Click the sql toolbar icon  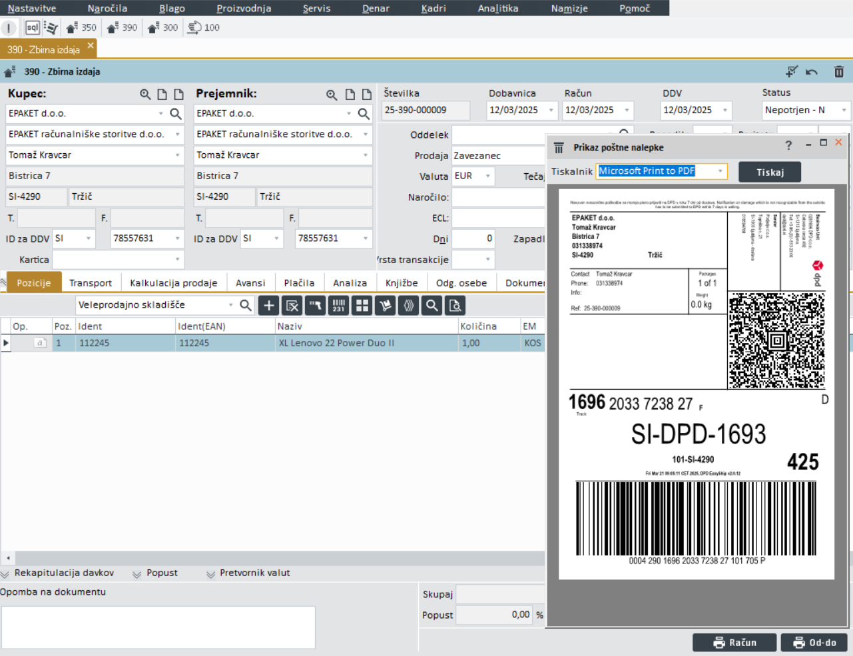32,27
